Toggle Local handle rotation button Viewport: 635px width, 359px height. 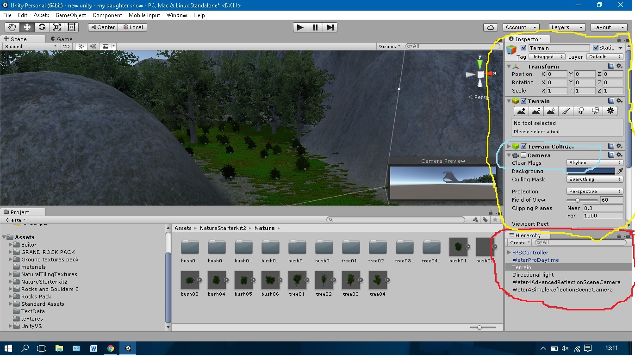coord(133,27)
